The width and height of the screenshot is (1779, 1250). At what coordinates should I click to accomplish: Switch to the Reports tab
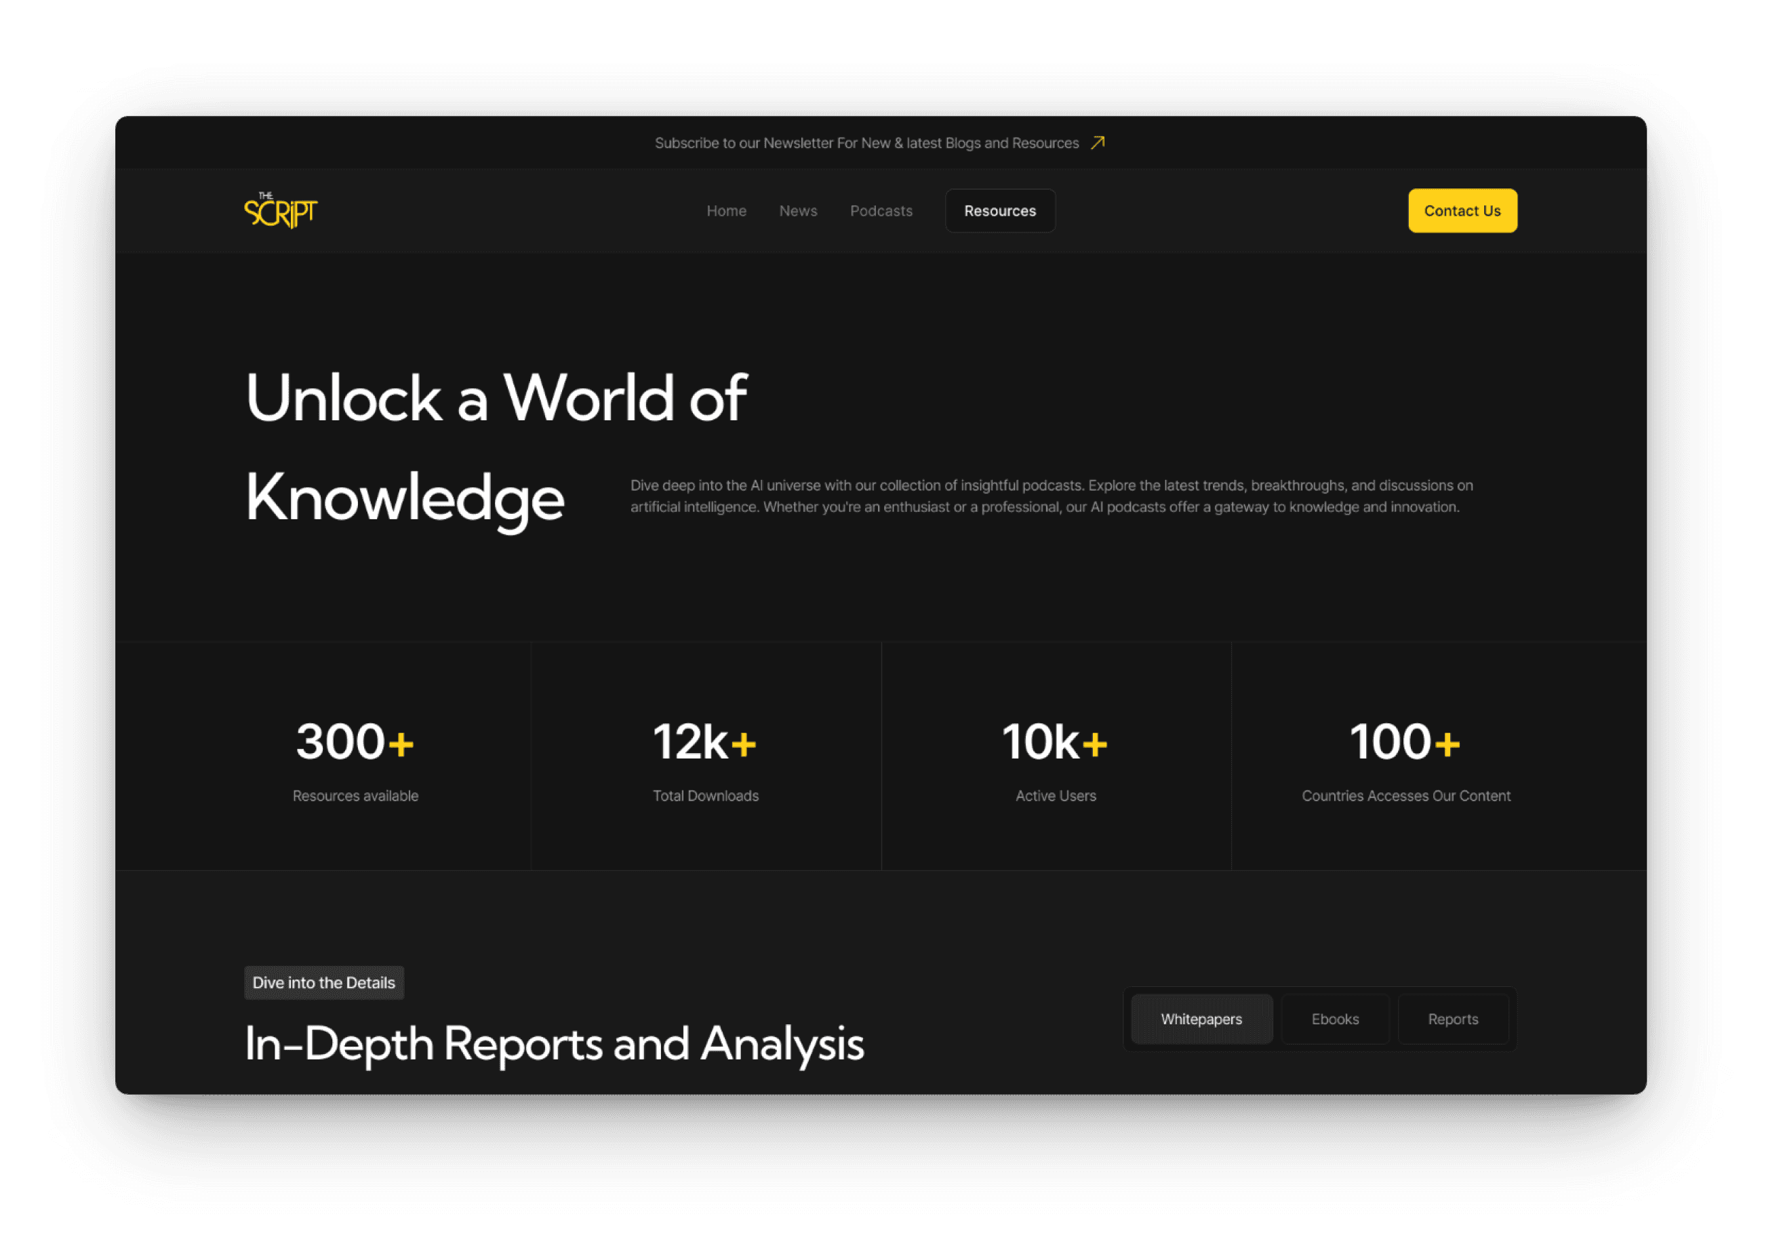pos(1453,1020)
